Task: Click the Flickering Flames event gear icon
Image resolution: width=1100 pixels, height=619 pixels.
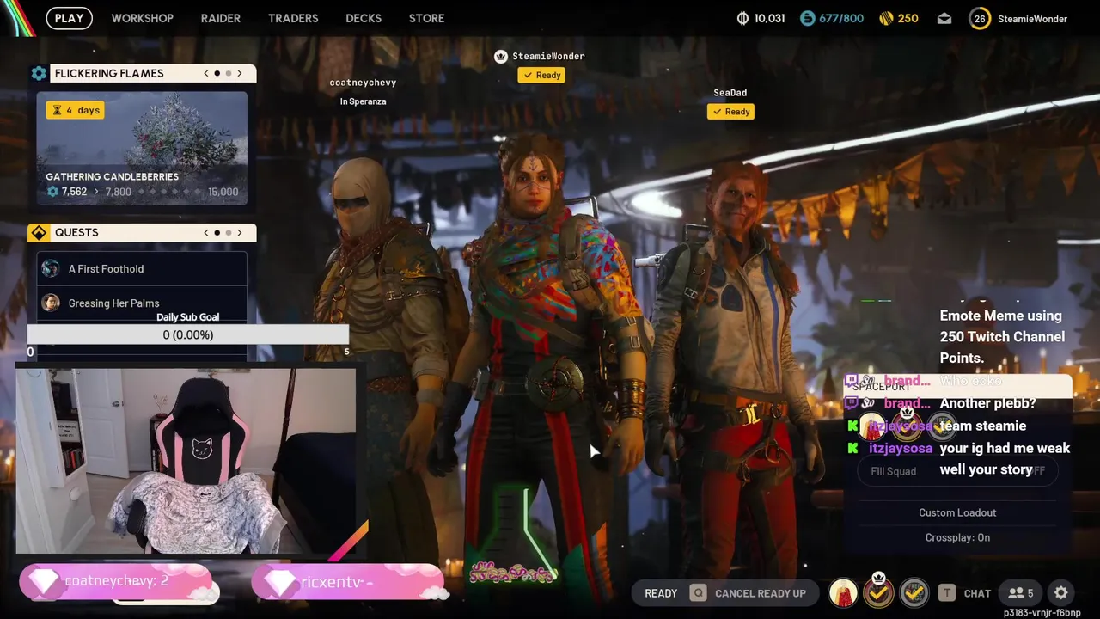Action: [39, 73]
